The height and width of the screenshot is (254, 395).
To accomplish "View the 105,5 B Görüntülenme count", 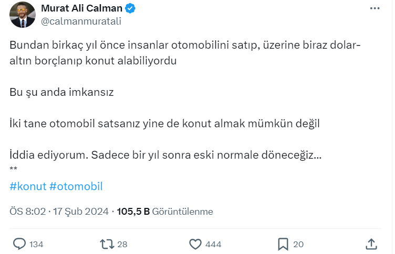I will 164,212.
